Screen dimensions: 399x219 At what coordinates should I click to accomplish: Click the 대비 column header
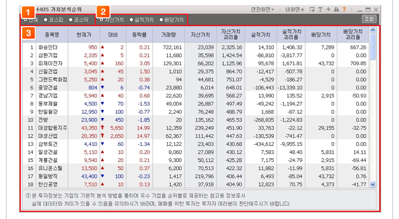click(x=113, y=35)
